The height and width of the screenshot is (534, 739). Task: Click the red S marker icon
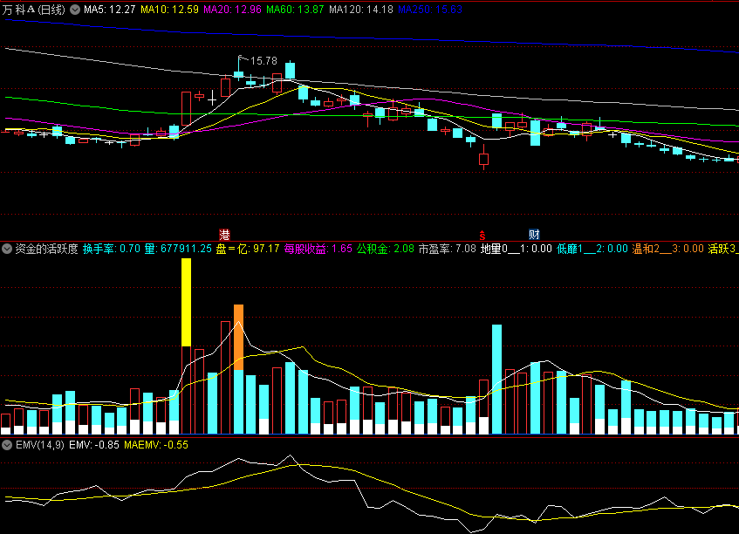(482, 235)
